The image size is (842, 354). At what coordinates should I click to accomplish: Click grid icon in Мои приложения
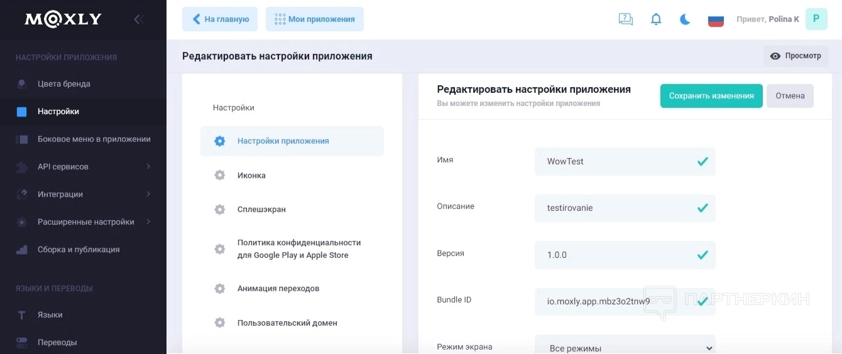click(280, 19)
